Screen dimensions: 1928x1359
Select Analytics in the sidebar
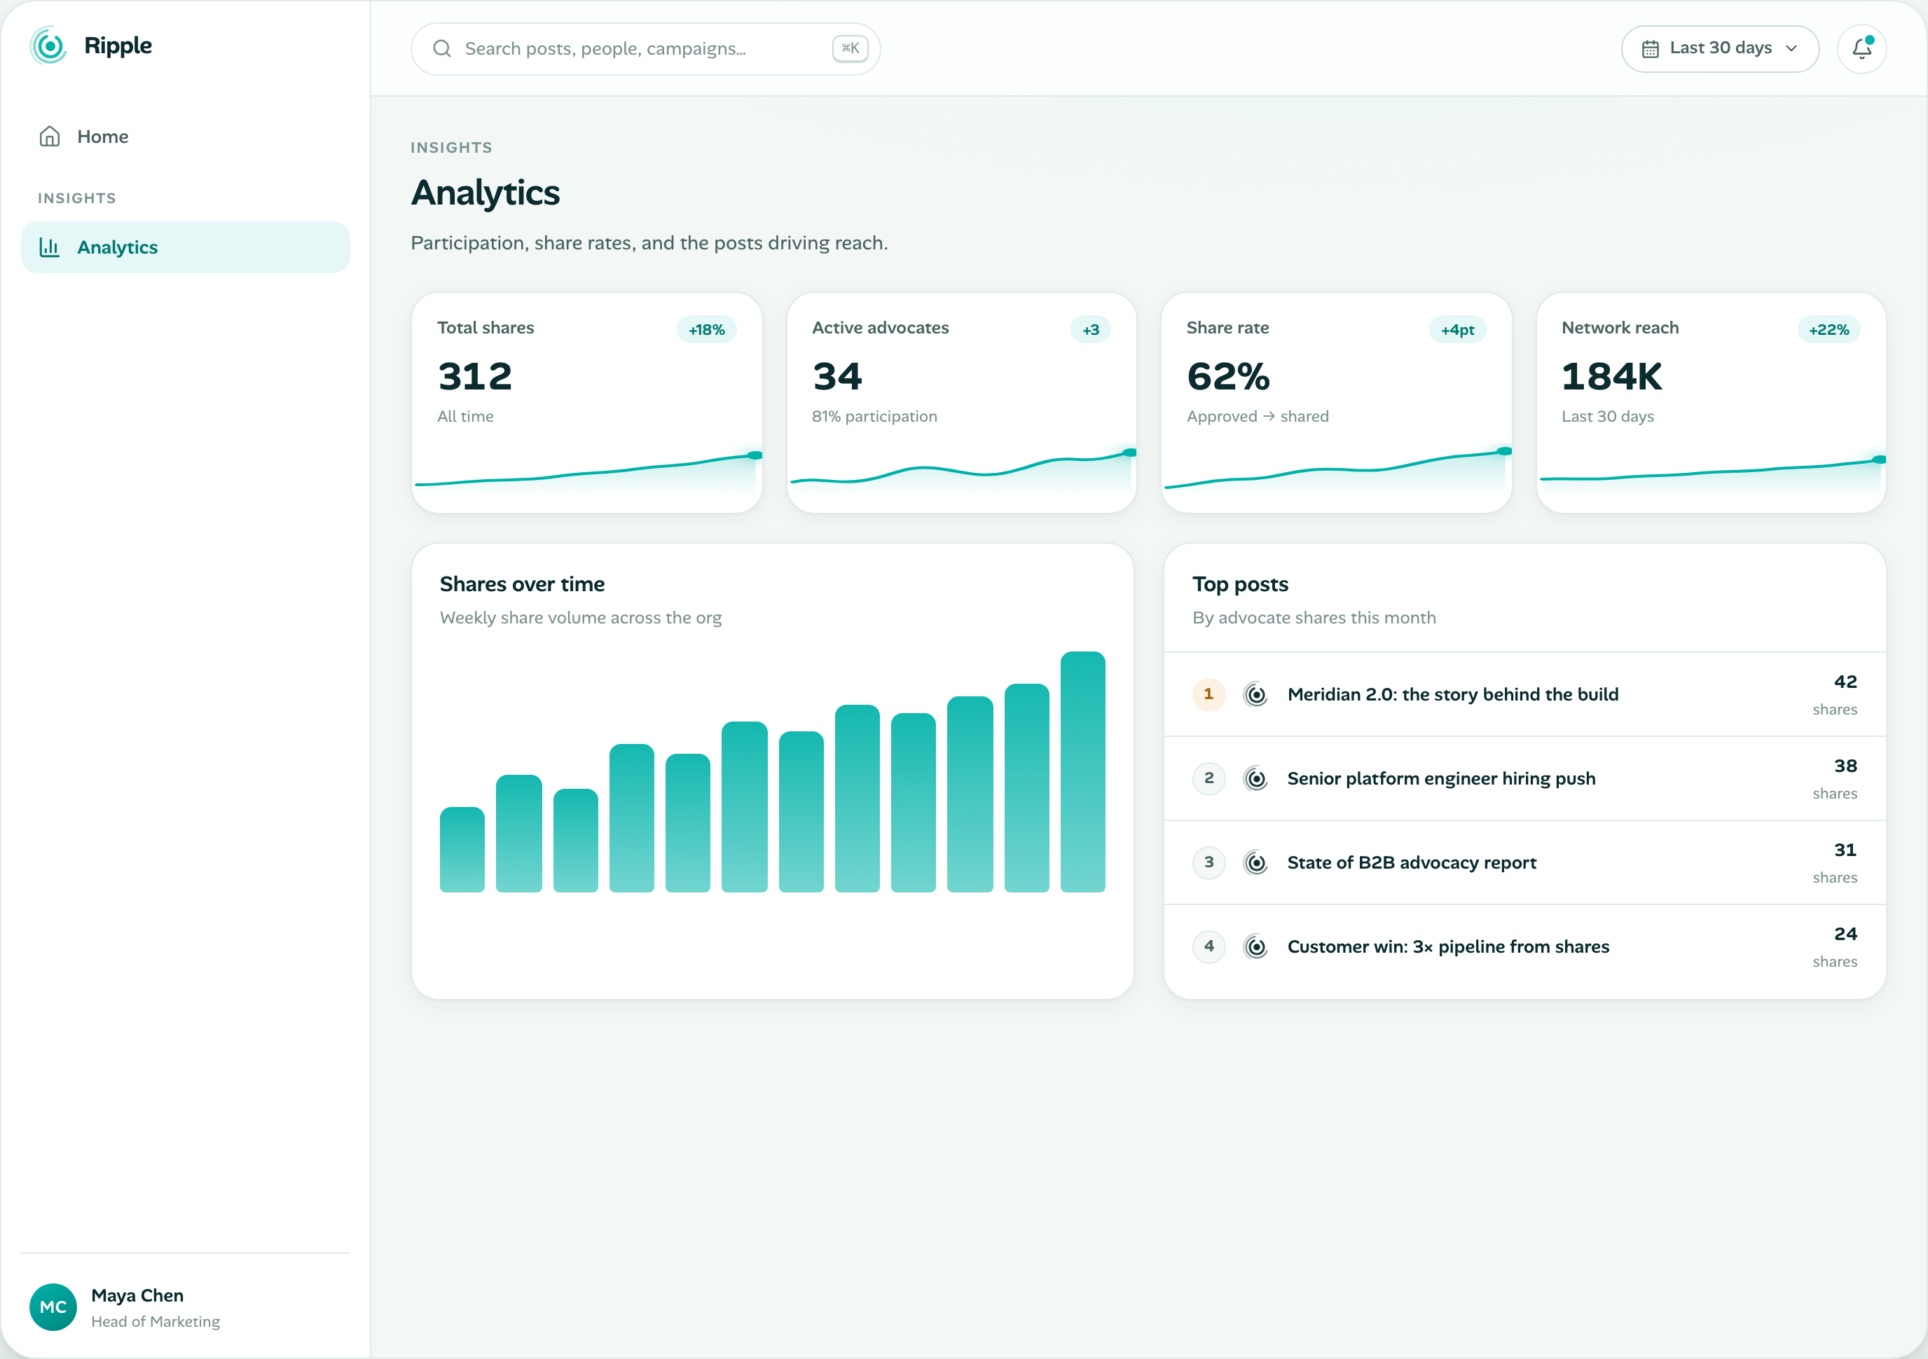(x=186, y=247)
